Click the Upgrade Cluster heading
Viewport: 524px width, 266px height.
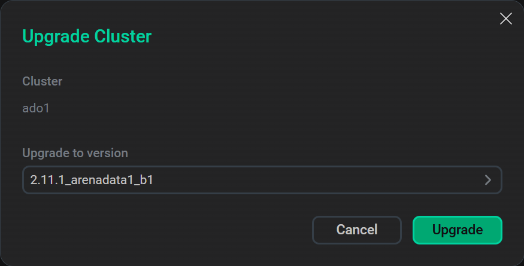(x=87, y=36)
